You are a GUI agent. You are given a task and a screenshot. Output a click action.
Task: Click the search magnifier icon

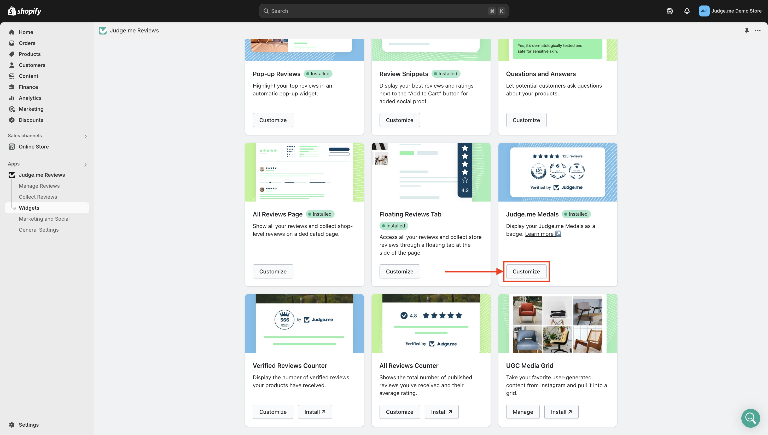coord(266,11)
